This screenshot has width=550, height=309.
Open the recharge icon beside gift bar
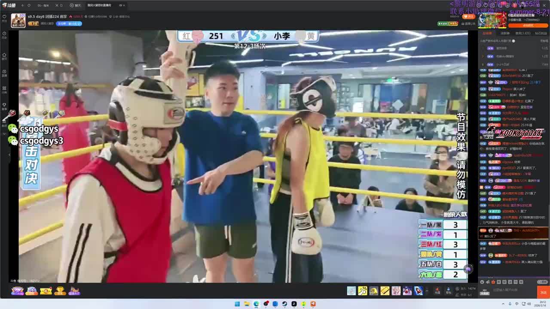click(x=437, y=291)
